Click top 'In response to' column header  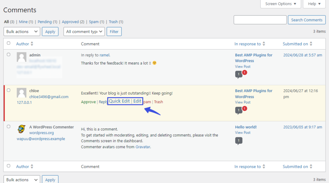tap(248, 44)
